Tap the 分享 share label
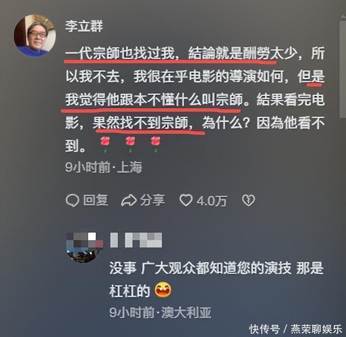346x337 pixels. (x=152, y=200)
